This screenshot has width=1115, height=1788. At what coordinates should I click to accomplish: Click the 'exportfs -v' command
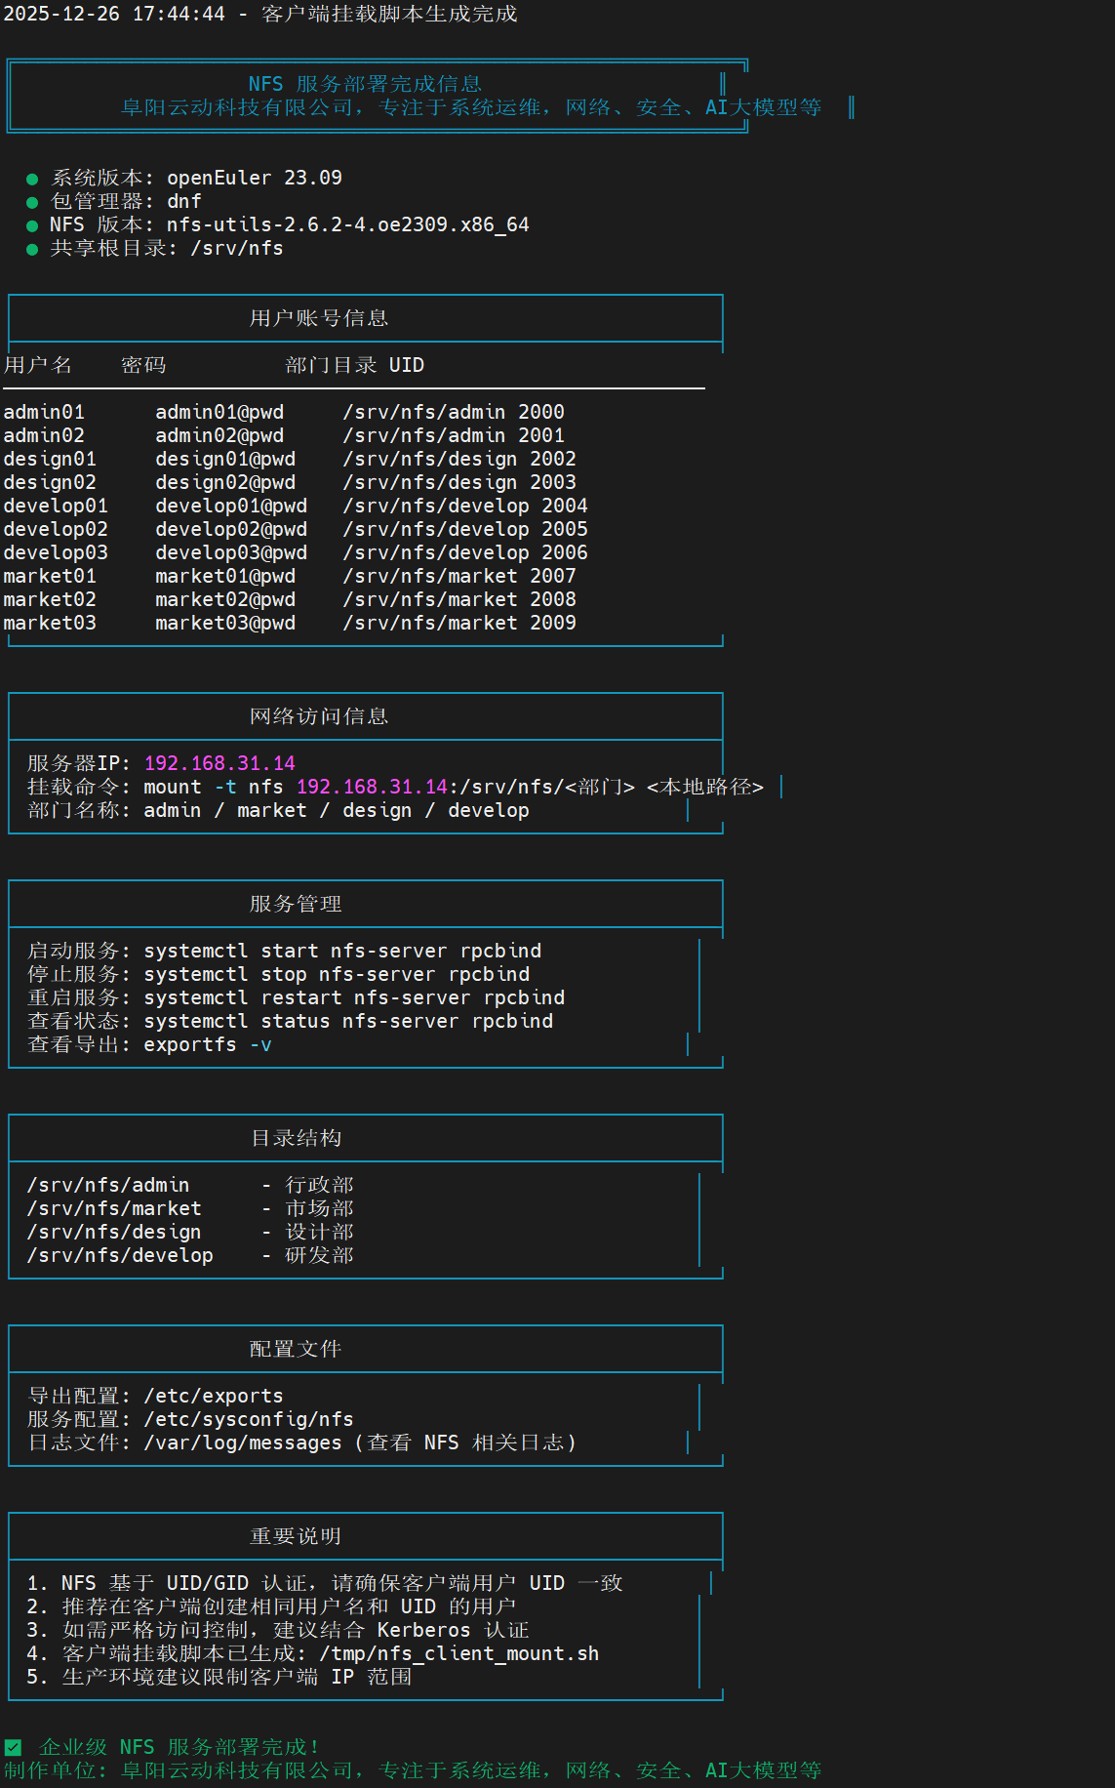coord(208,1044)
